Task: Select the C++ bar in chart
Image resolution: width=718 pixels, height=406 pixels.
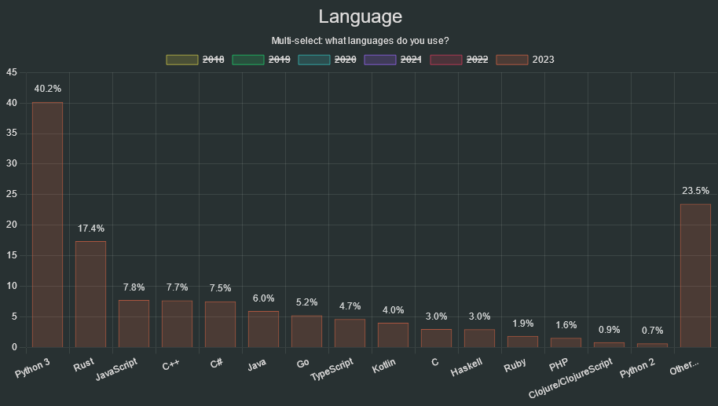Action: [177, 324]
